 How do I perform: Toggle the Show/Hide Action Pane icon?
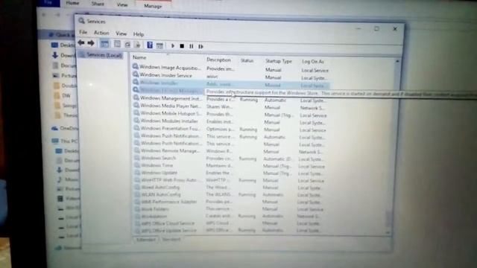click(x=159, y=45)
